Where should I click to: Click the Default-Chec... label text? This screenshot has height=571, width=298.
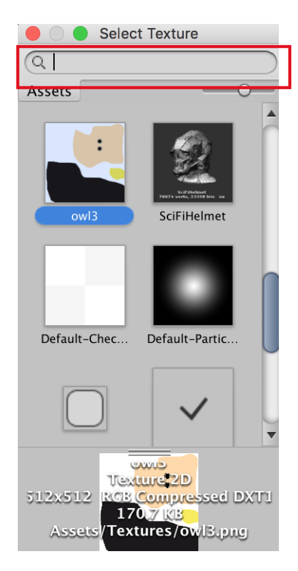85,339
